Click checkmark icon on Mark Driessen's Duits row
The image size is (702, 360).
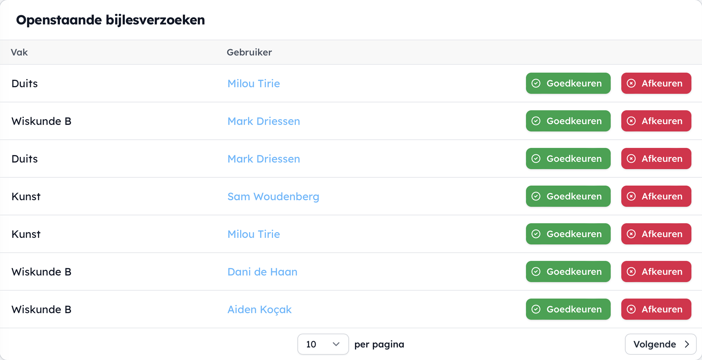[x=536, y=159]
